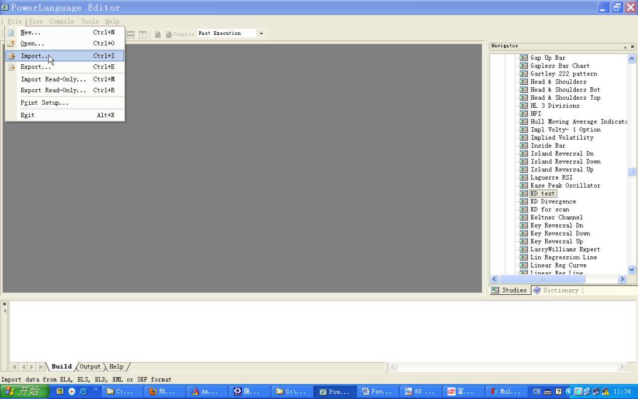Switch to the Dictionary tab
This screenshot has width=638, height=399.
(556, 291)
